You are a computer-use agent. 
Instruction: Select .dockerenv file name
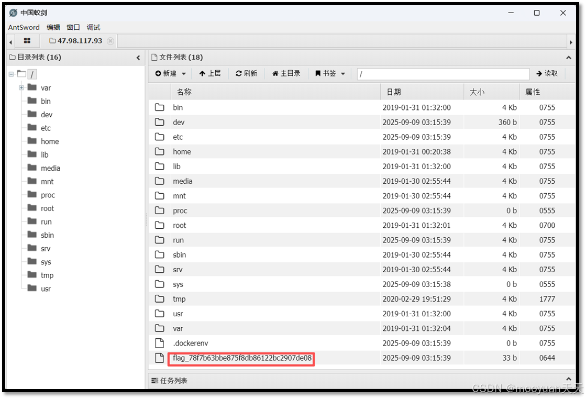point(190,343)
